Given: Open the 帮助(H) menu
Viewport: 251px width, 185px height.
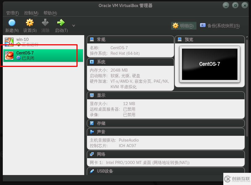Looking at the screenshot, I should 50,13.
